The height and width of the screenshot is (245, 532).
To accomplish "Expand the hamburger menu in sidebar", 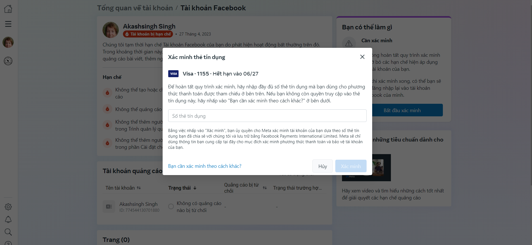I will [8, 24].
